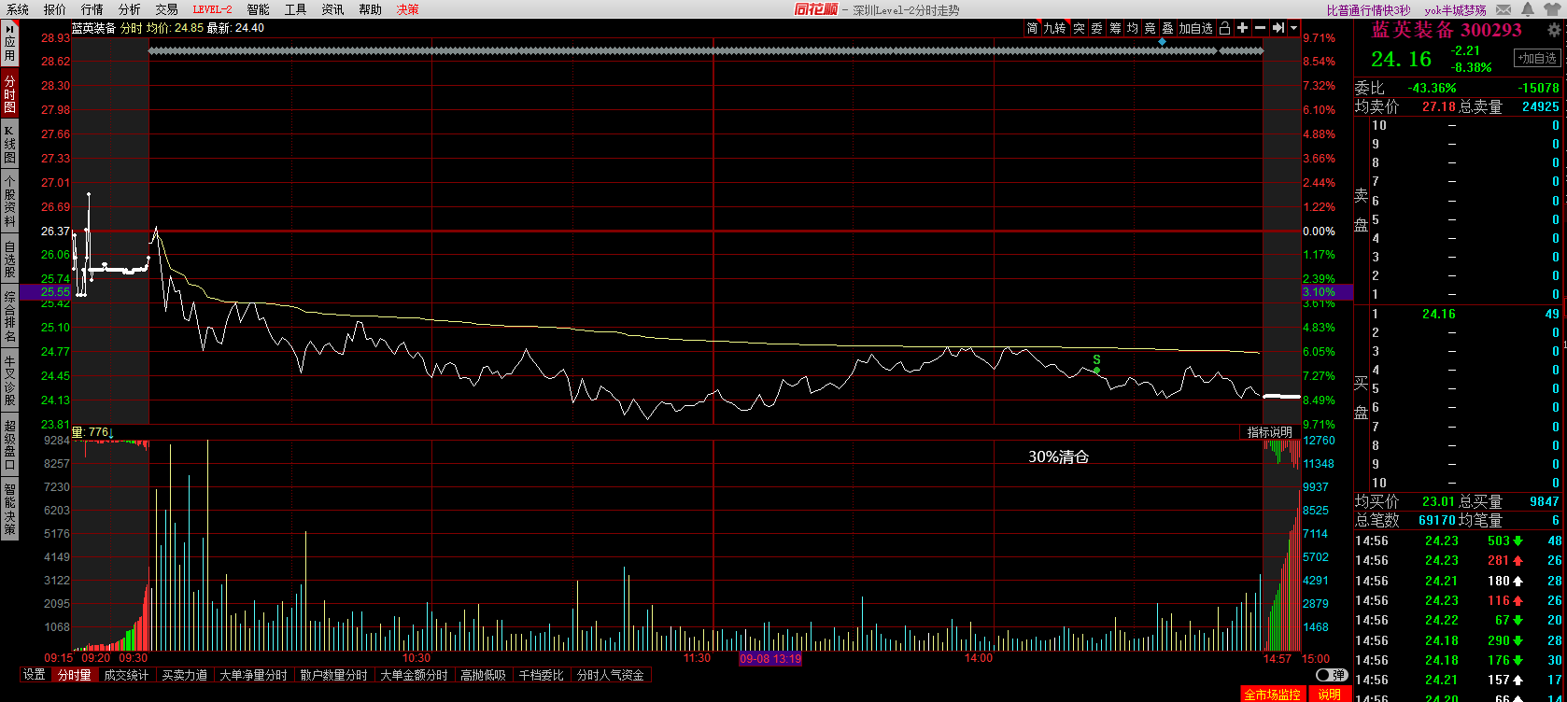1567x702 pixels.
Task: Open the 超级盘口 sidebar tab
Action: pyautogui.click(x=9, y=443)
